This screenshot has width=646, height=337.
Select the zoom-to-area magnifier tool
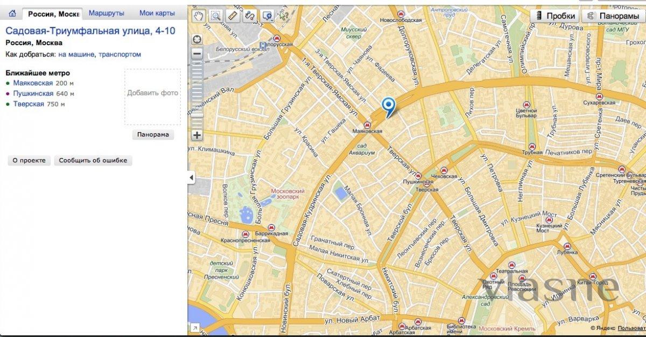(x=216, y=16)
